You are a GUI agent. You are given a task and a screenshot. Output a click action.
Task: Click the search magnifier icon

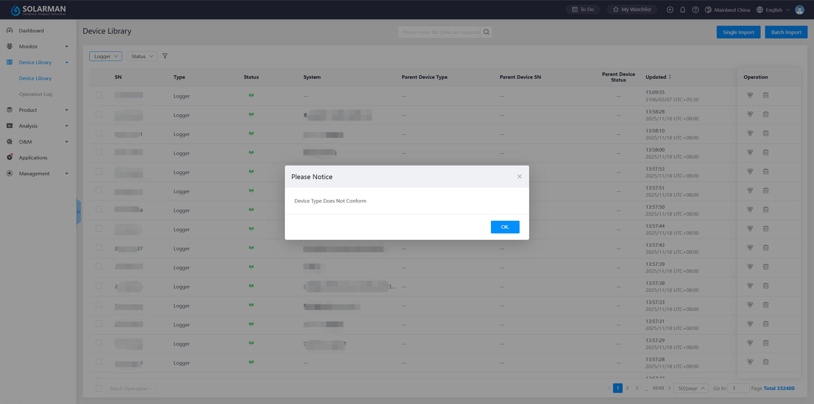[486, 32]
